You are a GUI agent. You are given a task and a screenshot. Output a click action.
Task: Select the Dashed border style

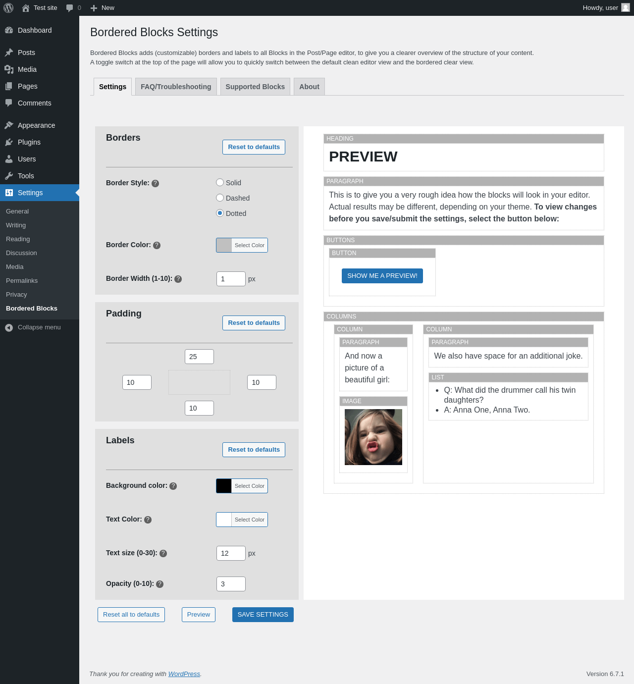tap(220, 198)
